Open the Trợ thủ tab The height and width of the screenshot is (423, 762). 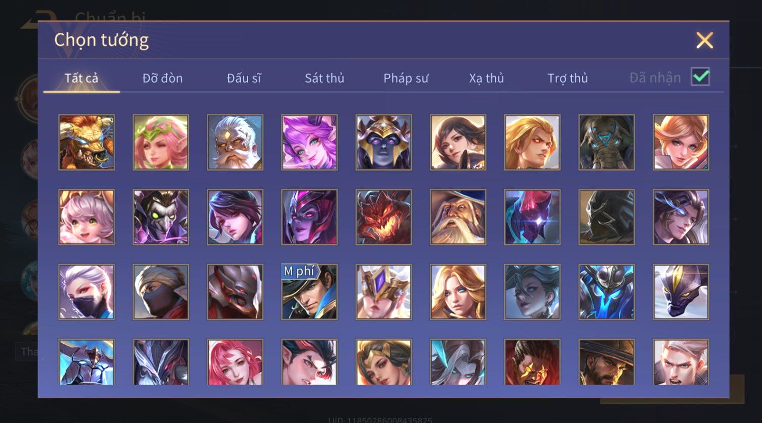[567, 78]
